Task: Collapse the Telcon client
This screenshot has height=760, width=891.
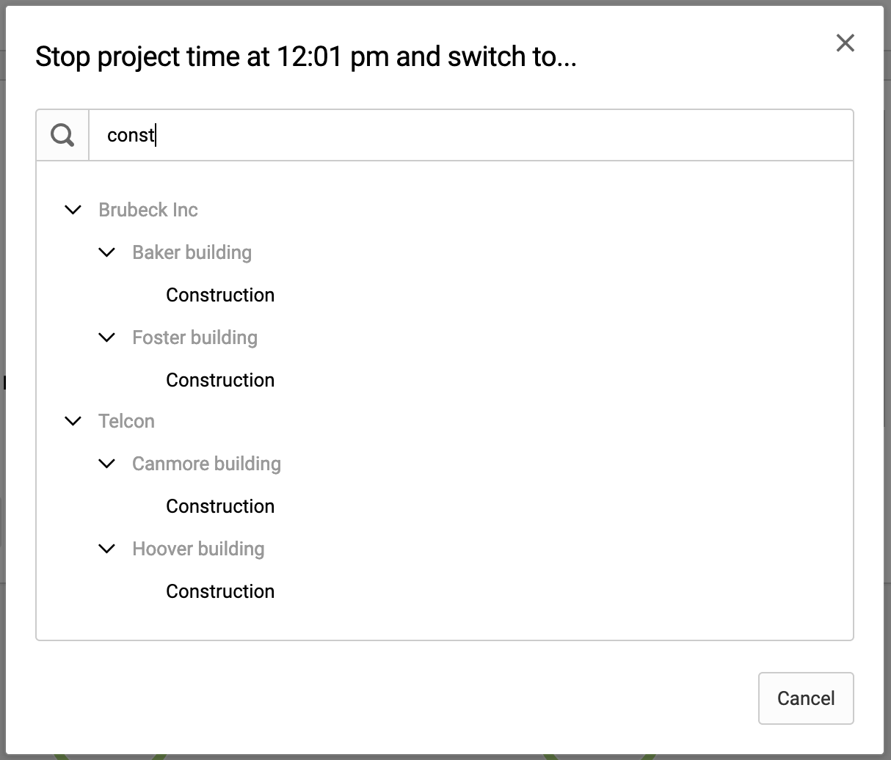Action: tap(73, 421)
